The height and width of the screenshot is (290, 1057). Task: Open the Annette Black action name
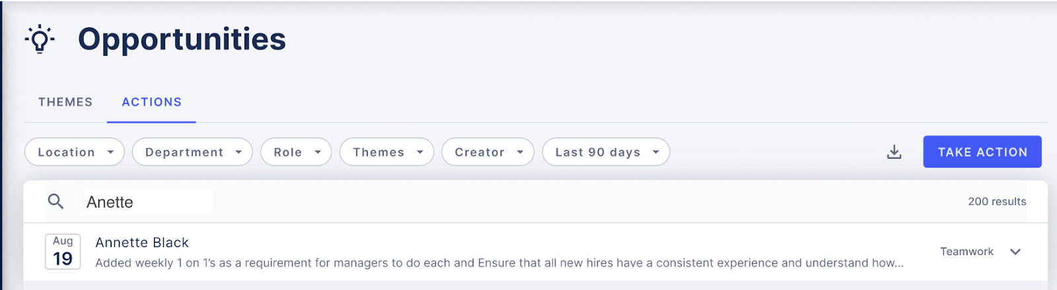(142, 243)
